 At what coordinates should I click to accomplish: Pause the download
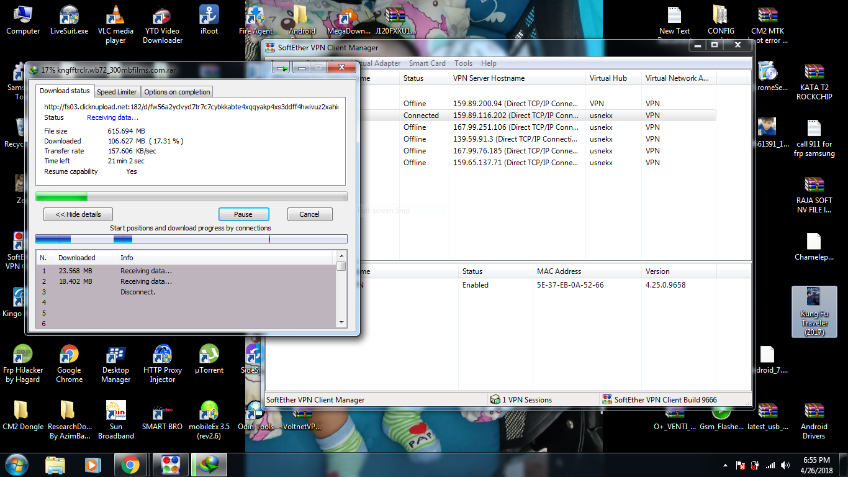[243, 214]
